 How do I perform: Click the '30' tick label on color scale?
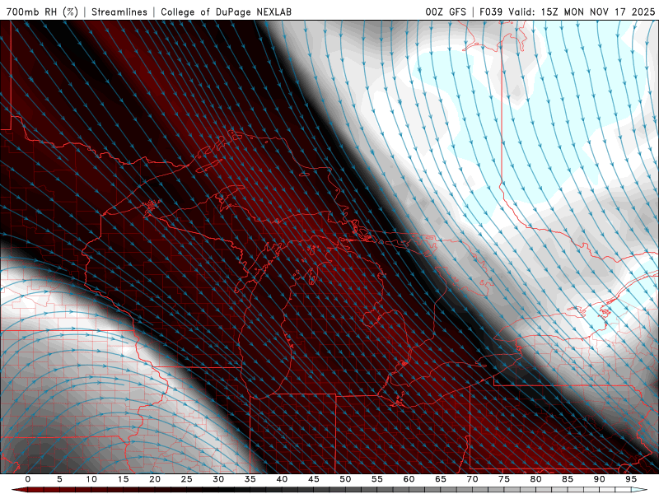click(218, 479)
